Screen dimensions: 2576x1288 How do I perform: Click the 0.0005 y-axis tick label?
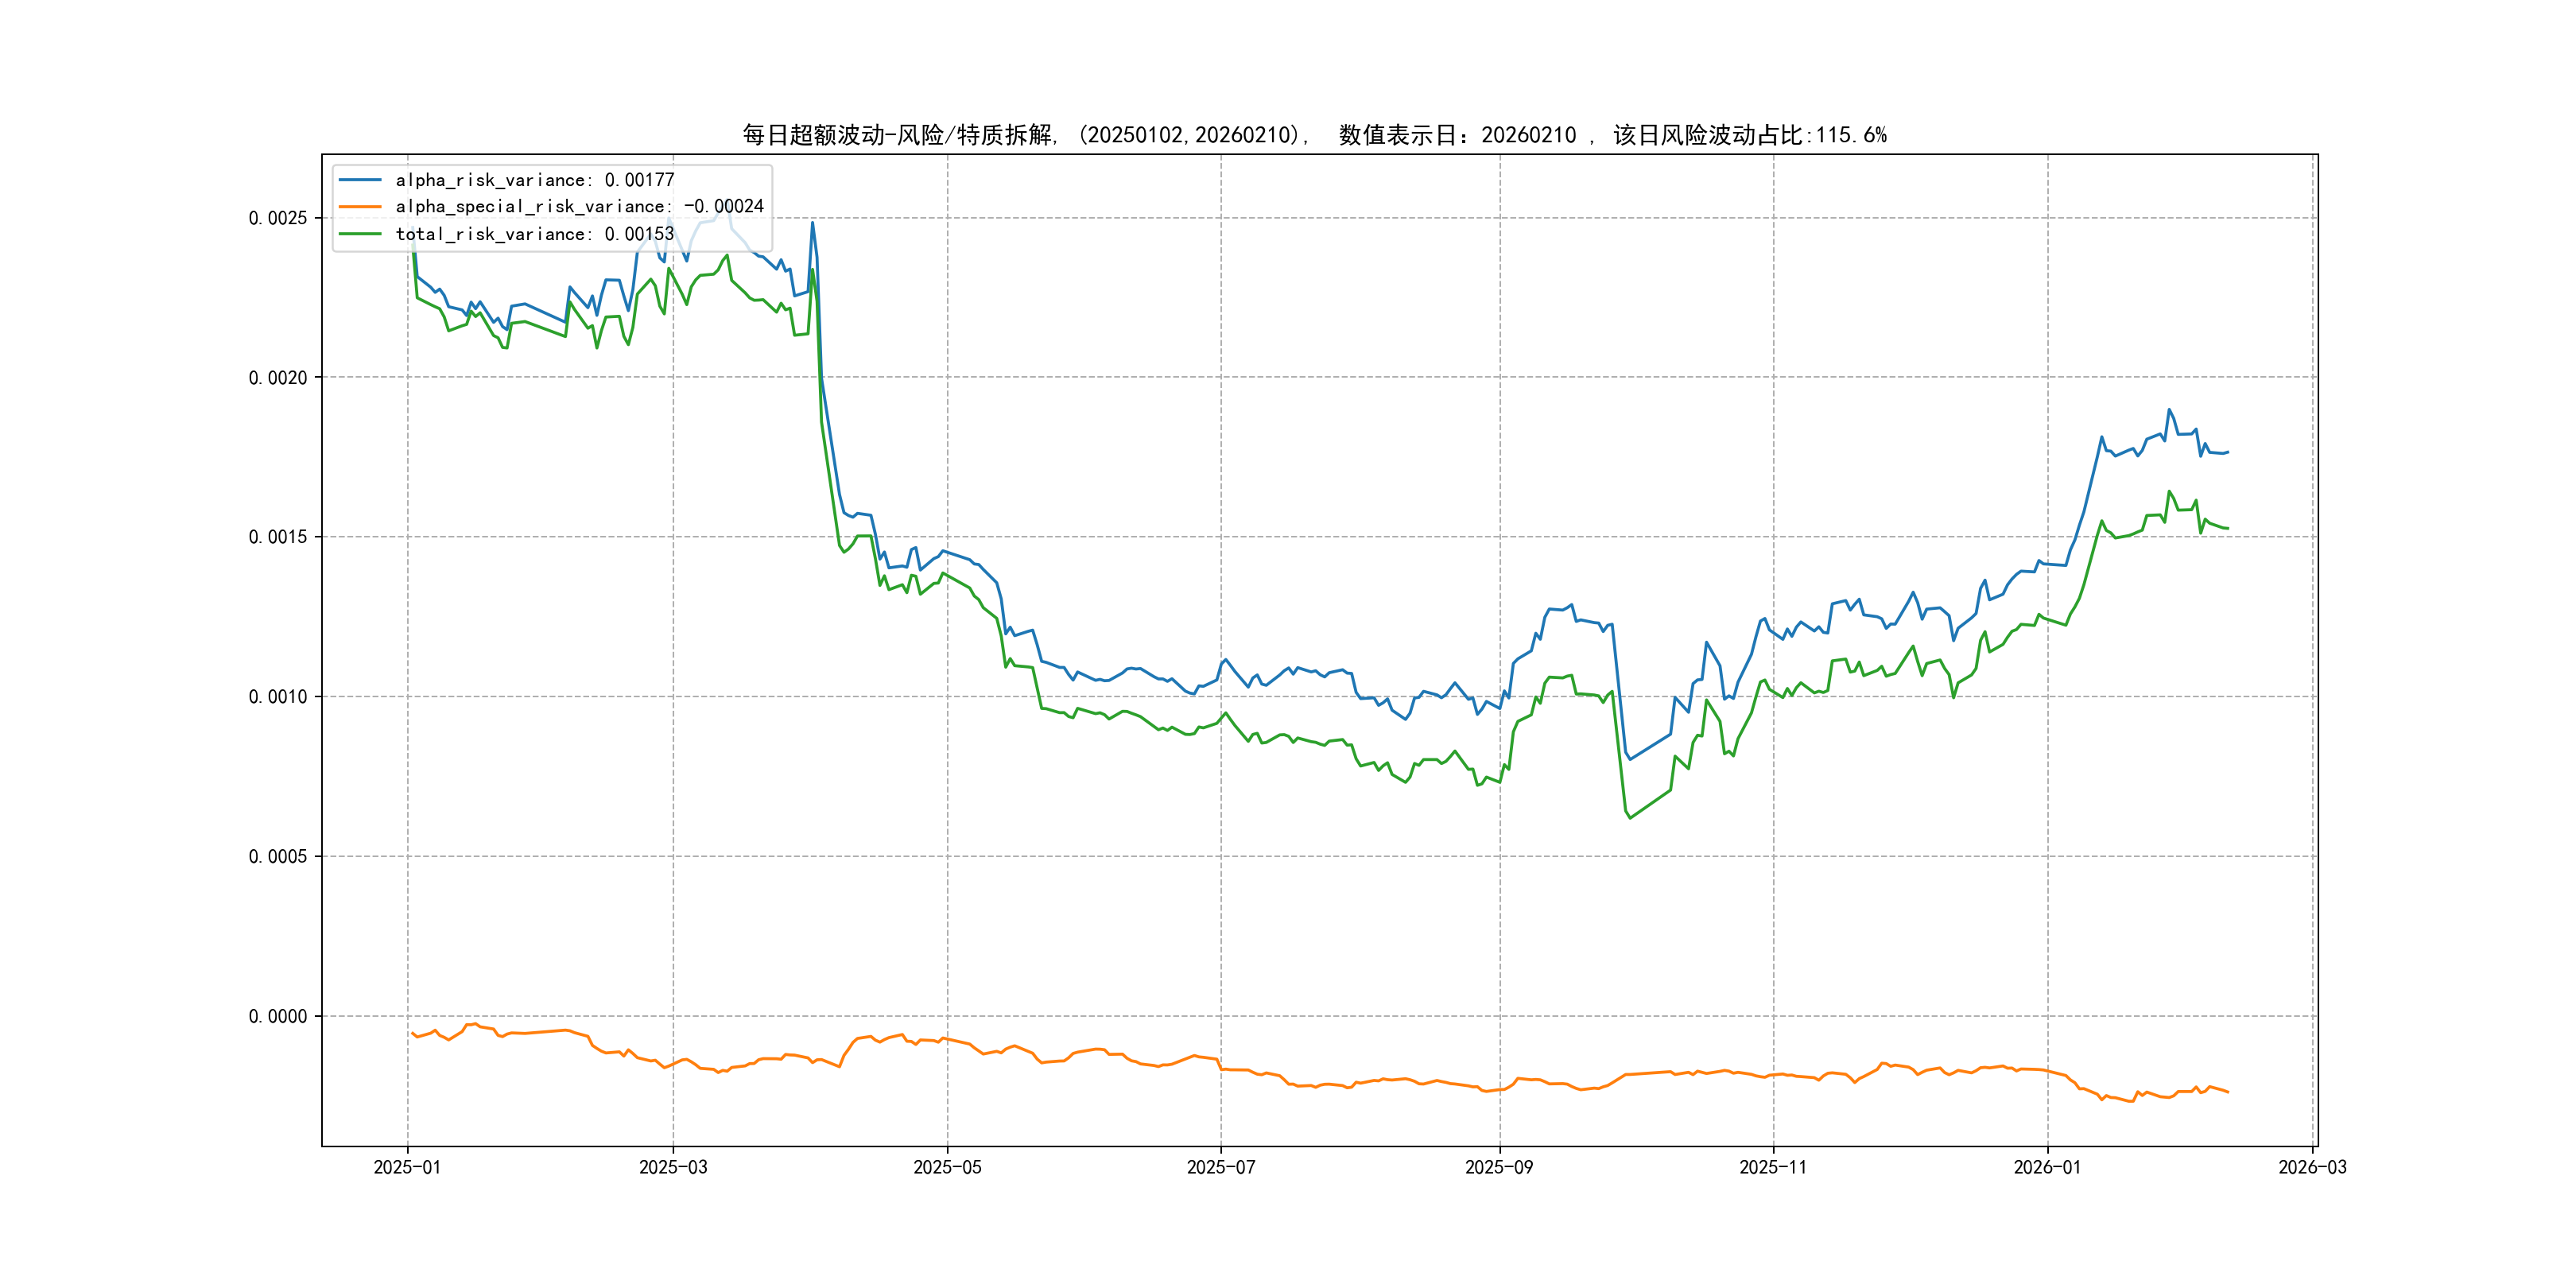coord(278,857)
